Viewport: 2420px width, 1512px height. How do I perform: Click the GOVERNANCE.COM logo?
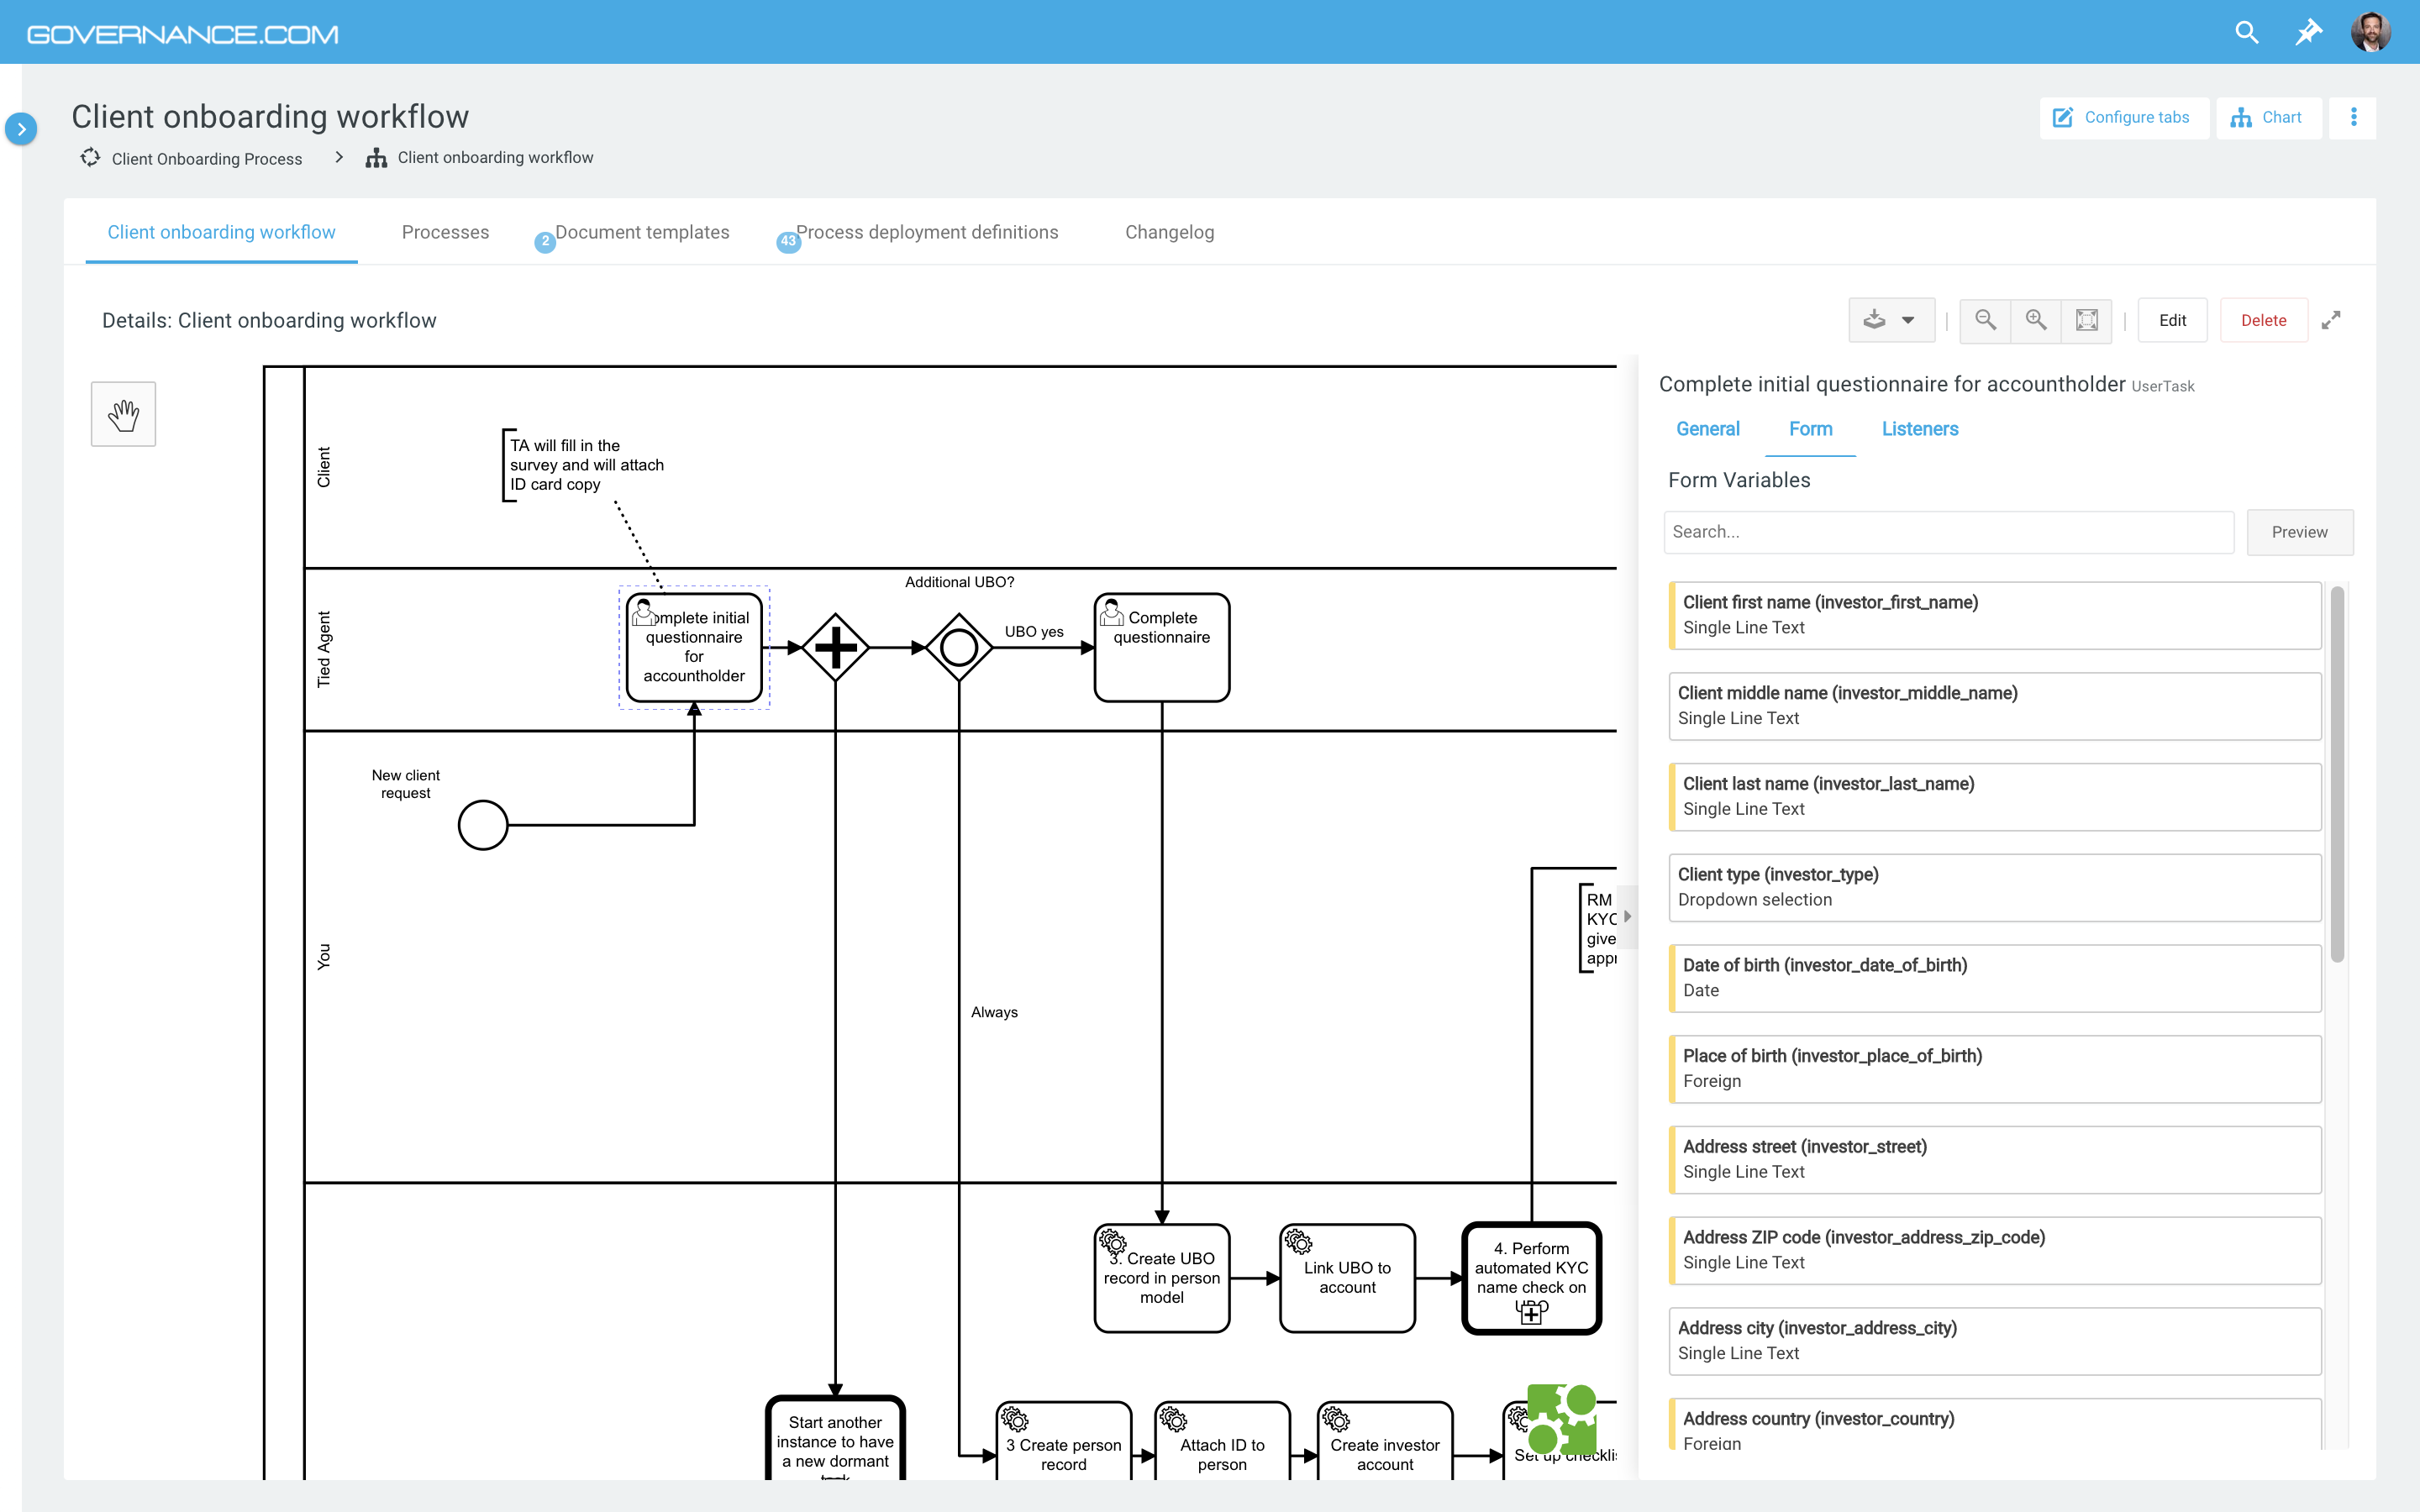(182, 34)
